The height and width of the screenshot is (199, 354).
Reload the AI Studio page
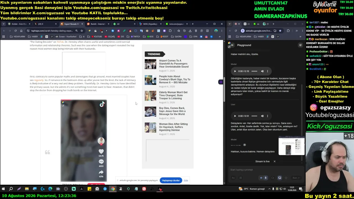click(236, 31)
